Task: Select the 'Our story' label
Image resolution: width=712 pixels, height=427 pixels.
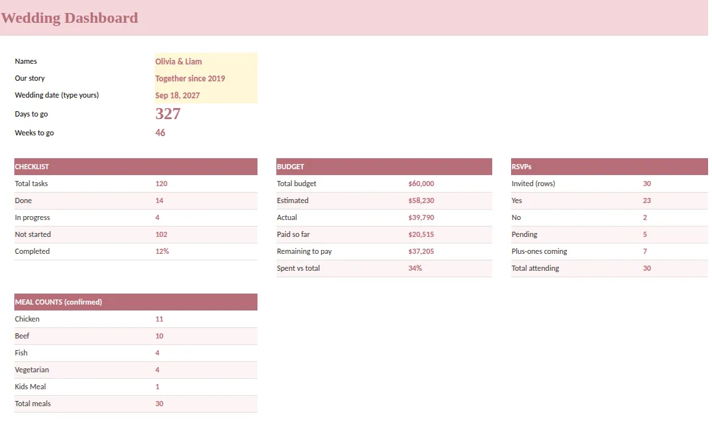Action: point(30,78)
